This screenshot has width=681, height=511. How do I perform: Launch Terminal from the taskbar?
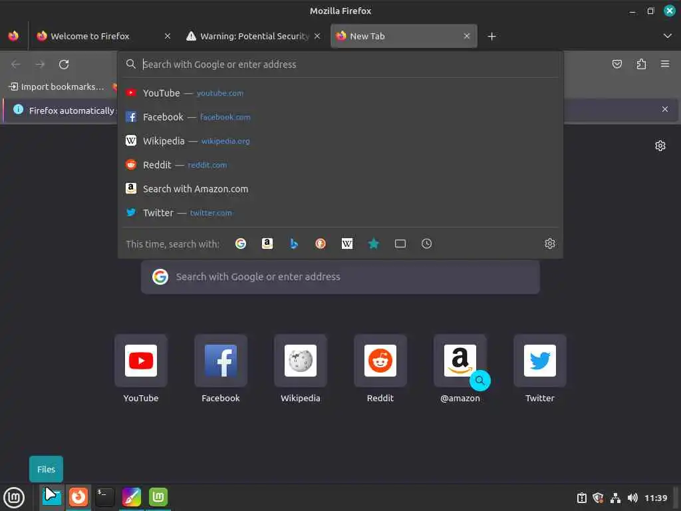tap(104, 497)
